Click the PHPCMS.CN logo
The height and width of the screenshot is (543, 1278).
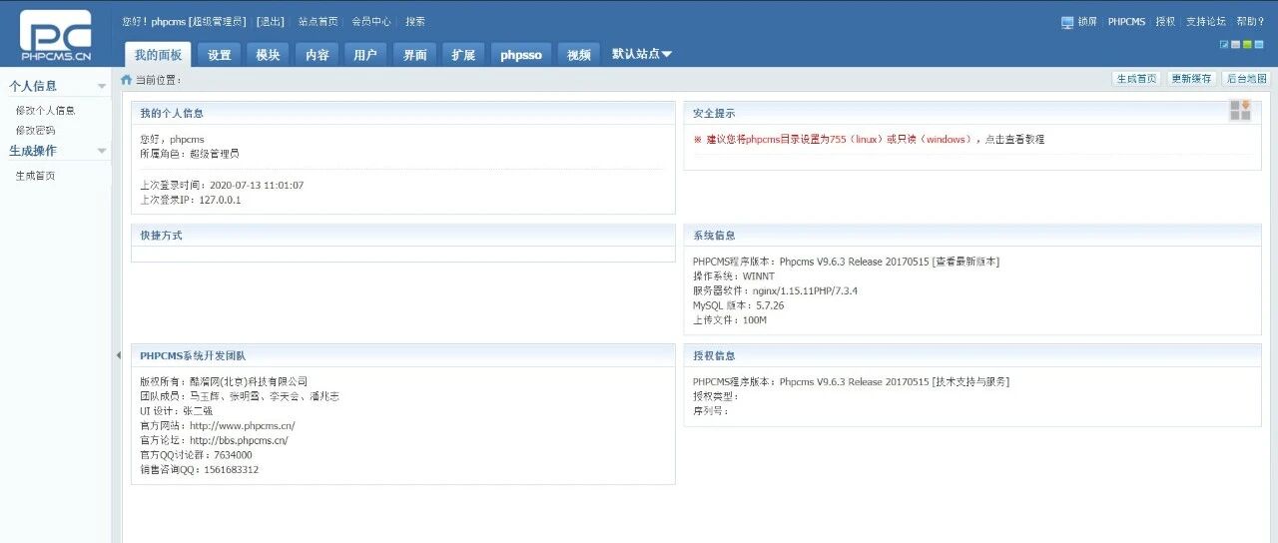tap(56, 37)
